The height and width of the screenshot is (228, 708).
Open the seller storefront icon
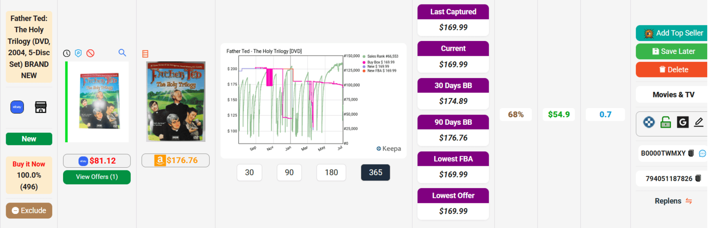pyautogui.click(x=41, y=107)
